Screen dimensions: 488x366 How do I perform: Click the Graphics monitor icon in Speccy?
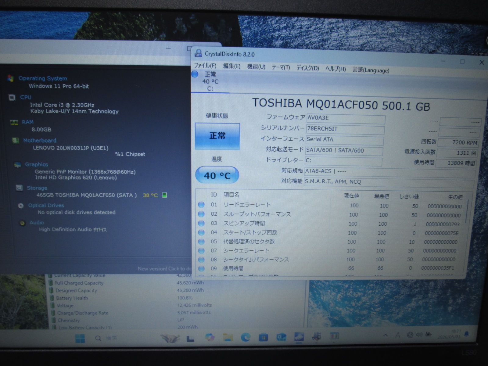(x=17, y=165)
